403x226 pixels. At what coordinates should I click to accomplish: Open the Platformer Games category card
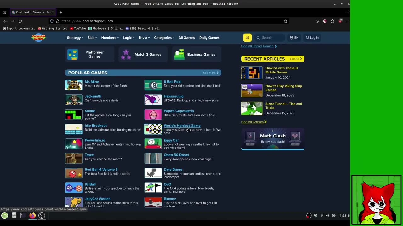coord(90,54)
